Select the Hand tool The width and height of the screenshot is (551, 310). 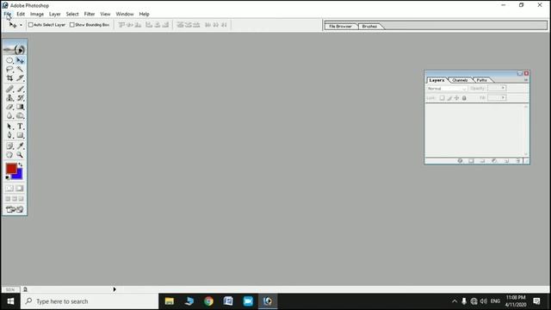[9, 155]
